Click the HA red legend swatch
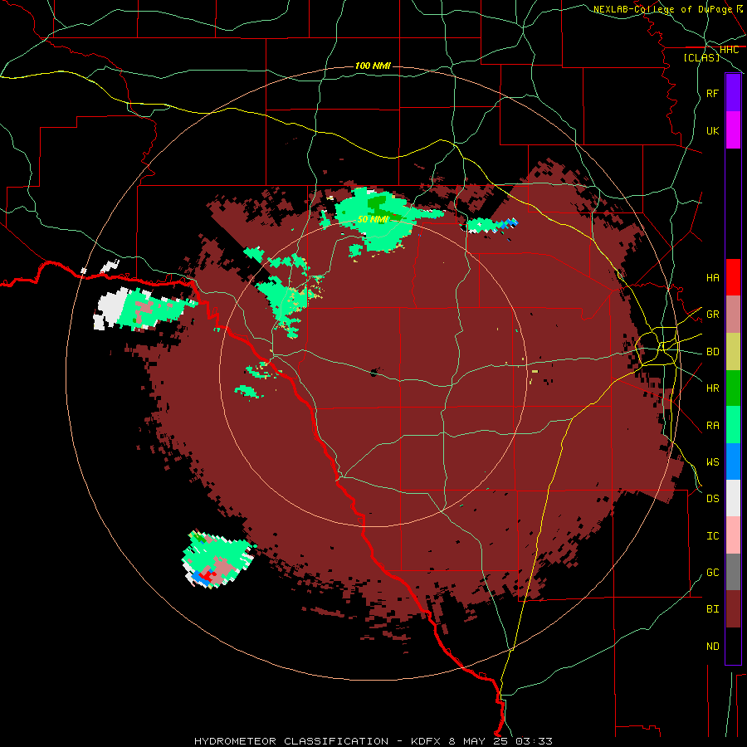Screen dimensions: 747x747 click(x=733, y=277)
